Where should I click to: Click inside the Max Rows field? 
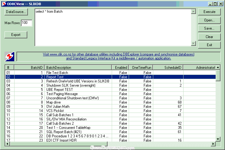pos(26,23)
